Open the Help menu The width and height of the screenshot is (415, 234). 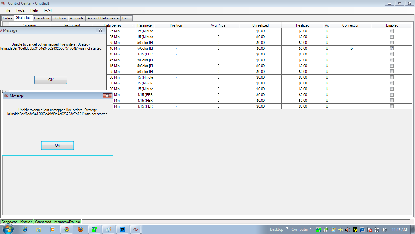34,10
